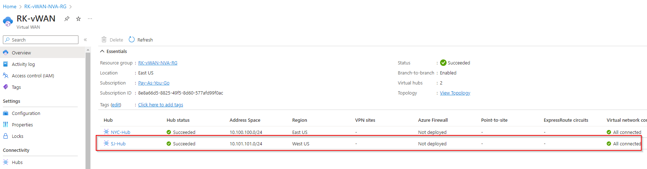
Task: Click the East US region cell for NYC-Hub
Action: (x=300, y=132)
